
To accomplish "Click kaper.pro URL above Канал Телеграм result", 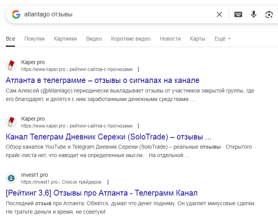I will (x=77, y=126).
